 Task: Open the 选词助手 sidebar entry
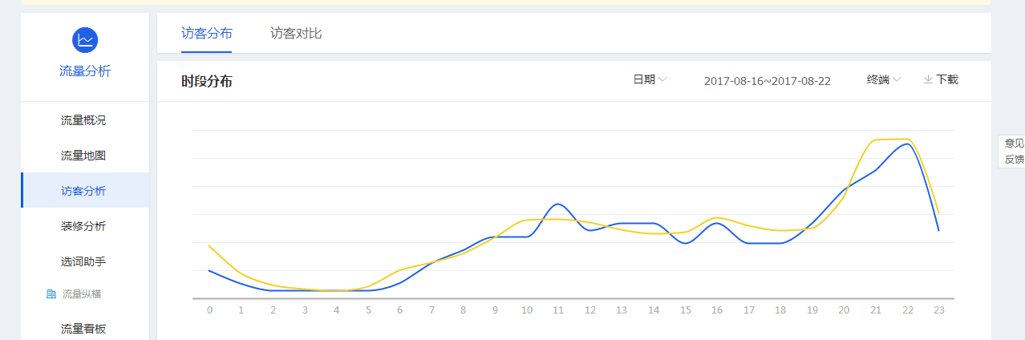(x=83, y=261)
